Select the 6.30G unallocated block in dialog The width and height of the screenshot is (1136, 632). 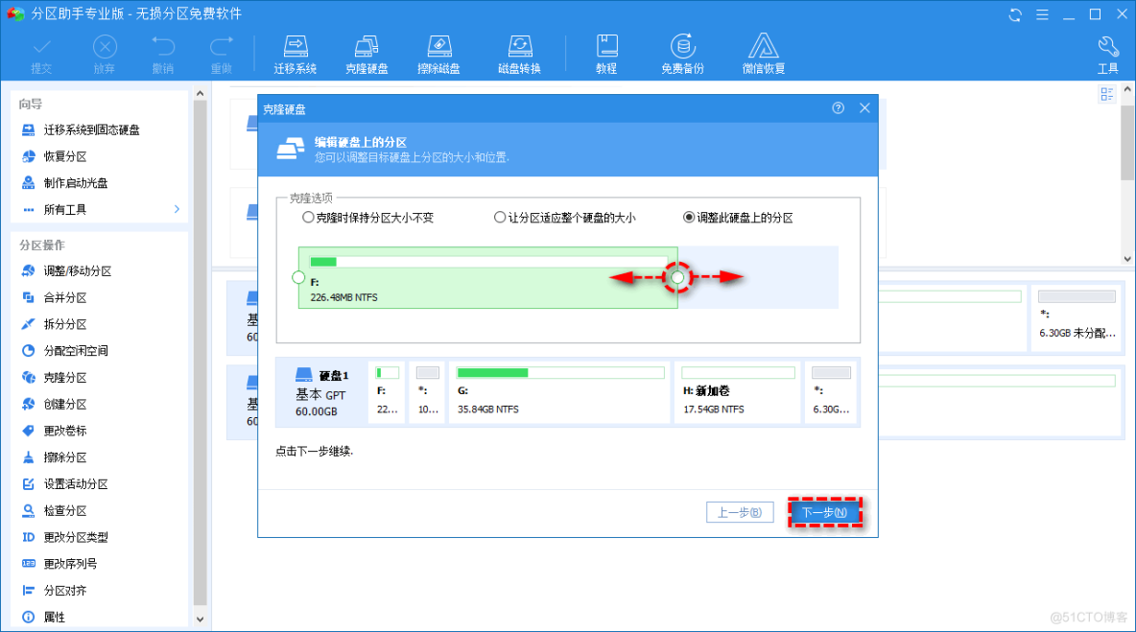click(830, 391)
